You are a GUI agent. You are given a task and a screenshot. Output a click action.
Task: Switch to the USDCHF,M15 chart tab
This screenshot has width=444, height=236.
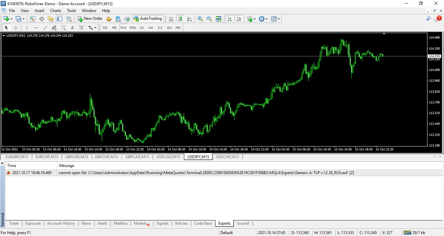pyautogui.click(x=227, y=157)
